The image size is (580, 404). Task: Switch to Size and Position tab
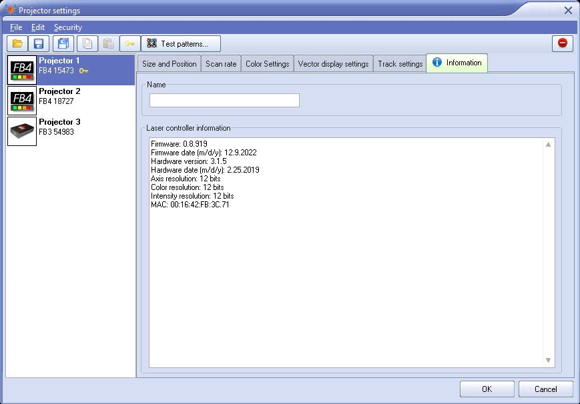tap(170, 64)
